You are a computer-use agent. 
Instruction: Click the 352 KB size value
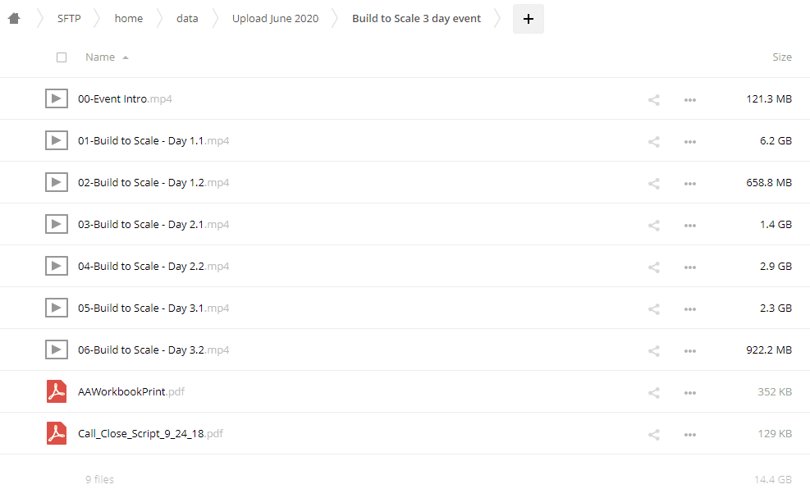(775, 391)
